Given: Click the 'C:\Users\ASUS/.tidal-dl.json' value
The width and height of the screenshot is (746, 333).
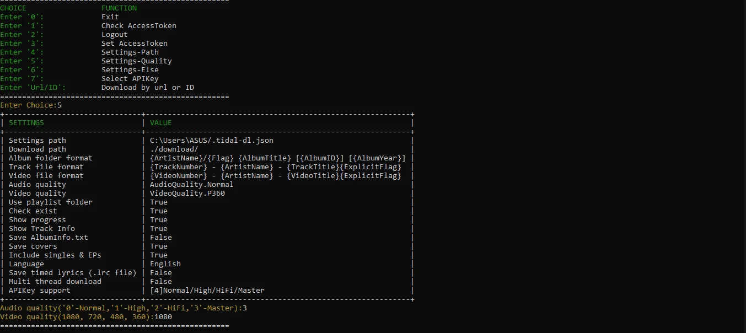Looking at the screenshot, I should click(212, 141).
